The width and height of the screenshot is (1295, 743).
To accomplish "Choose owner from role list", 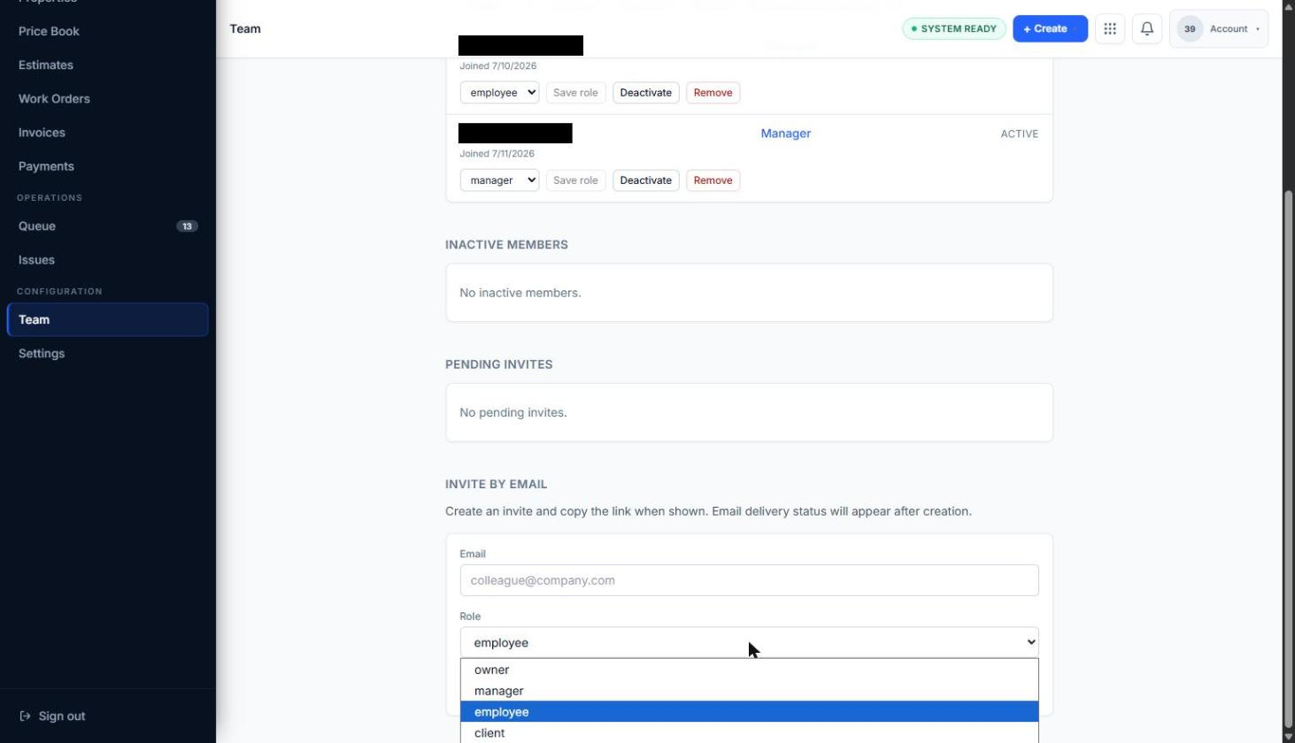I will point(749,670).
